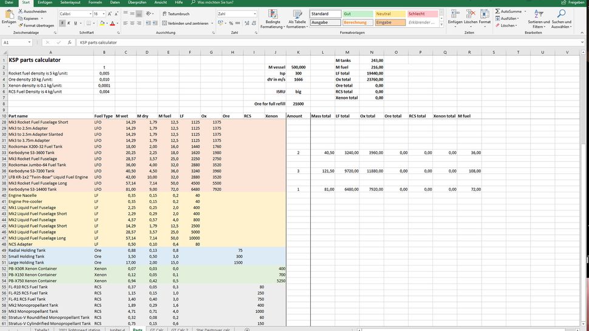The image size is (589, 331).
Task: Open Bedingte Formatierung menu
Action: 273,19
